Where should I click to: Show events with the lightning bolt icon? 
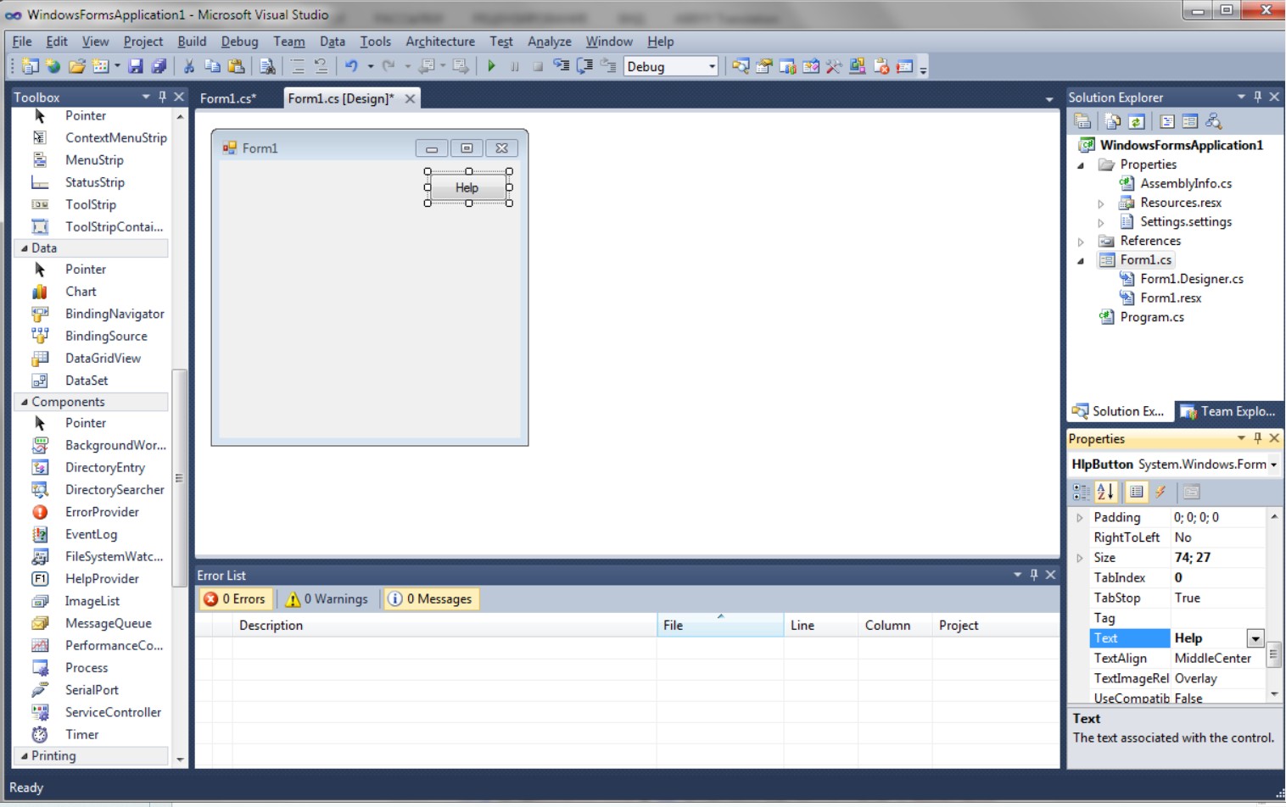(x=1160, y=492)
